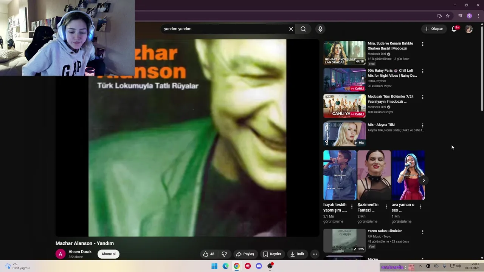Screen dimensions: 484x272
Task: Open hayatı tesbih yapmışım short thumbnail
Action: 340,175
